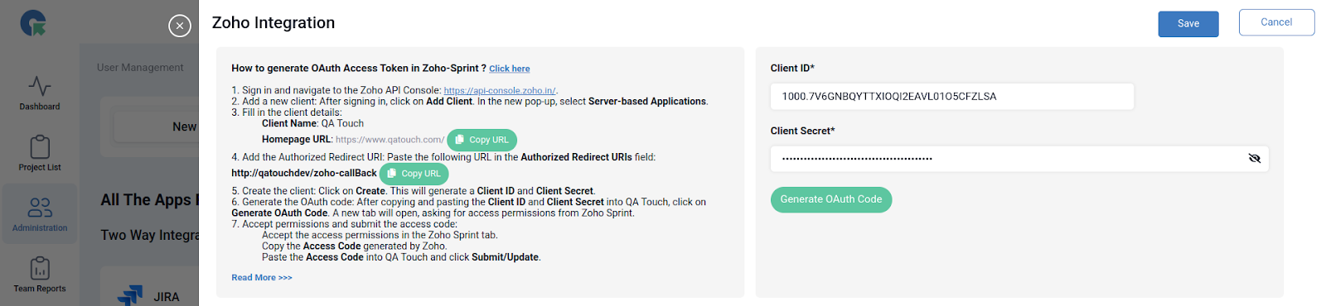This screenshot has width=1326, height=306.
Task: Cancel the Zoho integration dialog
Action: [x=1276, y=22]
